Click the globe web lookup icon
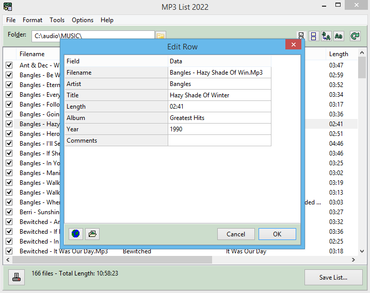 coord(76,234)
